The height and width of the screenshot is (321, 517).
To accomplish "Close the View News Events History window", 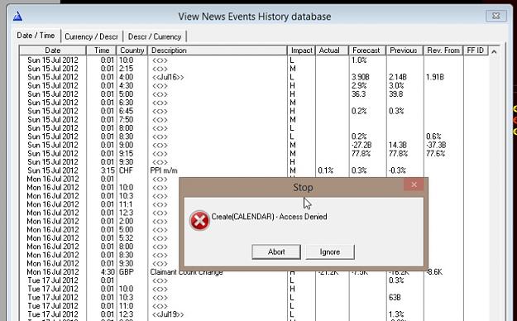I will (496, 16).
